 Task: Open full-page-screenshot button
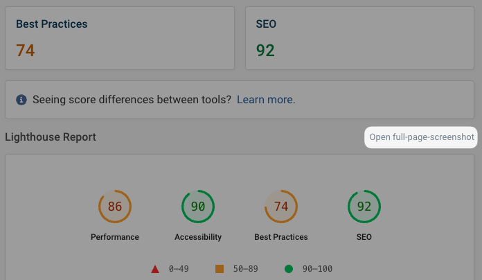point(421,137)
